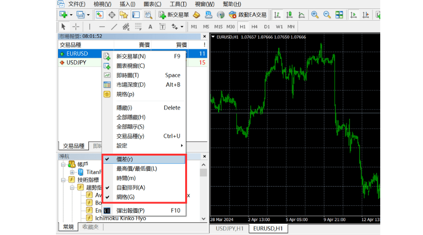Image resolution: width=423 pixels, height=235 pixels.
Task: Select the vertical line drawing tool
Action: click(x=90, y=27)
